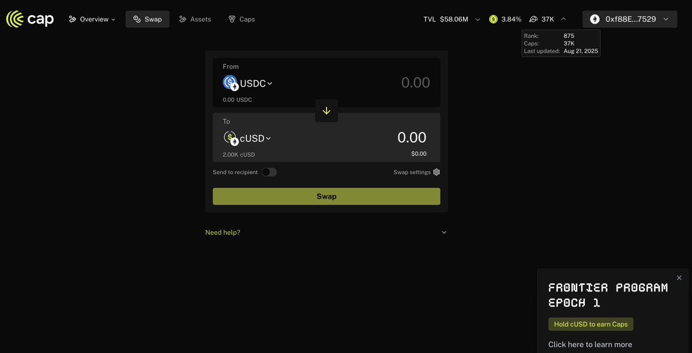
Task: Click the Caps hat icon near 37K
Action: click(533, 19)
